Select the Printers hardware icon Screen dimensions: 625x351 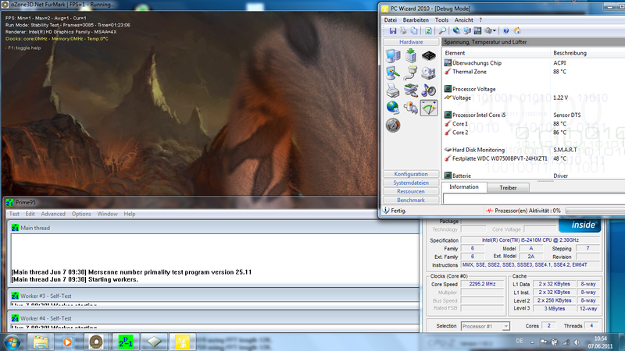tap(393, 90)
